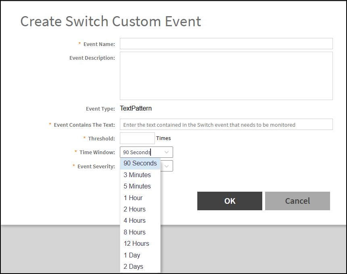The image size is (347, 274).
Task: Click the Cancel button
Action: tap(297, 201)
